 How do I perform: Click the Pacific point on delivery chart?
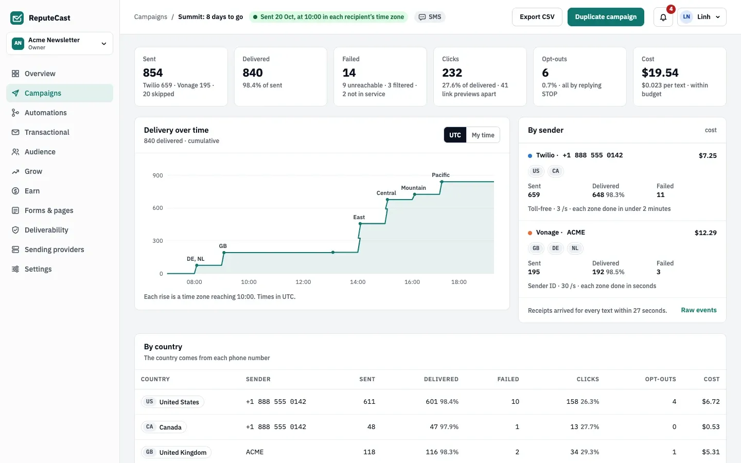click(x=442, y=182)
